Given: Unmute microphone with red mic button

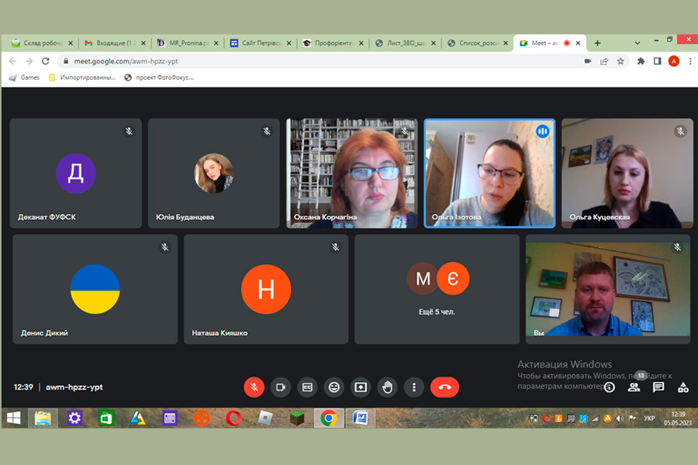Looking at the screenshot, I should click(x=254, y=387).
